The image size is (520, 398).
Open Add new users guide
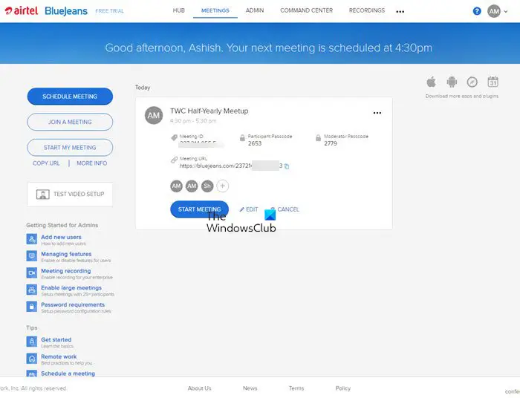click(x=61, y=238)
